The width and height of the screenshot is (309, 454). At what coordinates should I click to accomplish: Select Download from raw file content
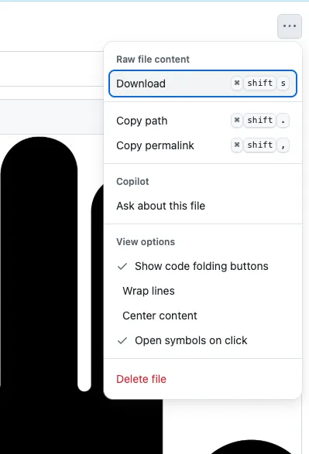click(x=203, y=84)
